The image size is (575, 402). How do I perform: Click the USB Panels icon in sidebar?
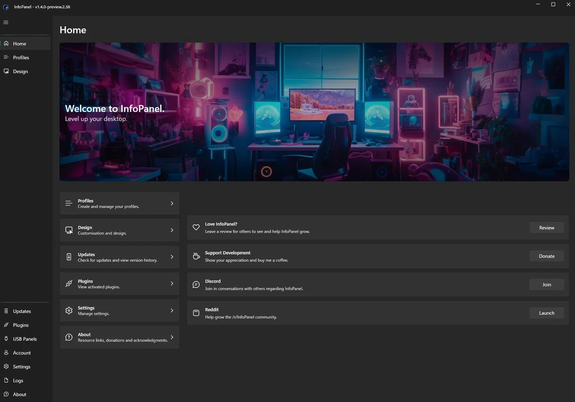(x=6, y=339)
